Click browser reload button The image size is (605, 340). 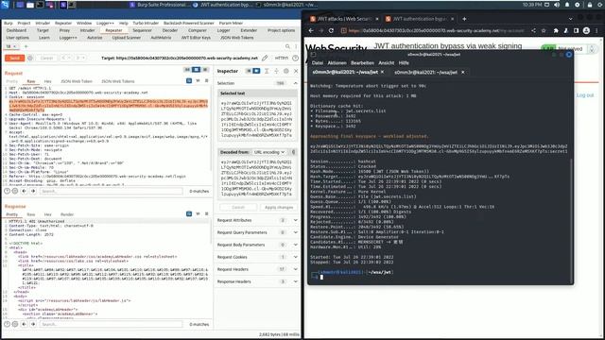click(331, 30)
